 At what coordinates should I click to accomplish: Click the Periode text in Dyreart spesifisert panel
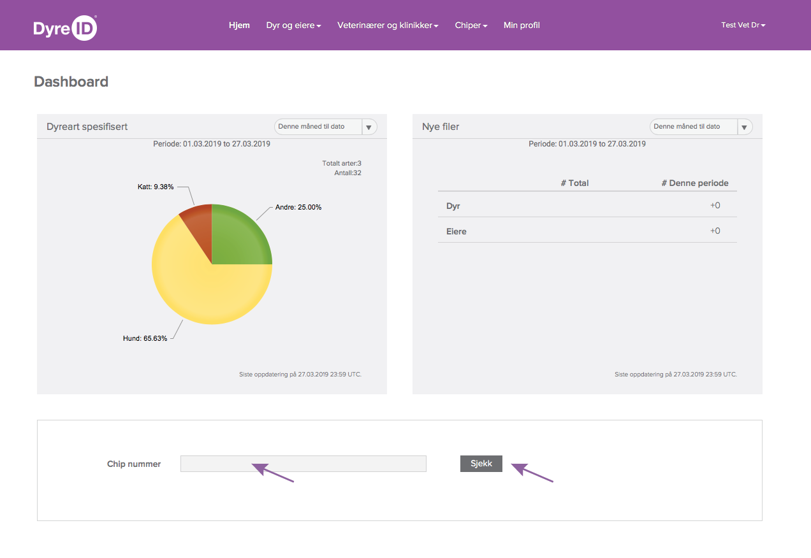click(212, 144)
